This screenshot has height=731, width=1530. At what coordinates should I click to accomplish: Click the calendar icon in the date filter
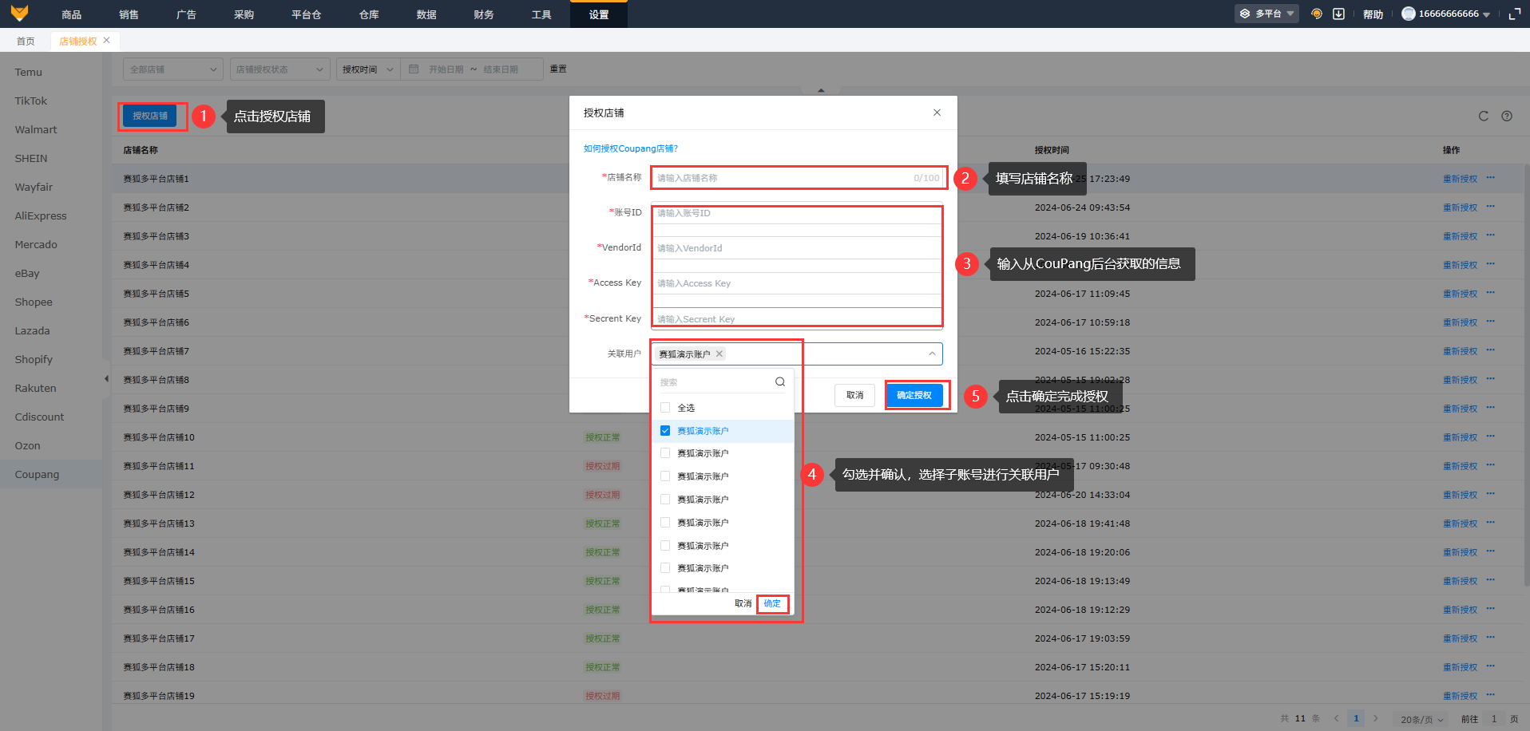(x=414, y=69)
